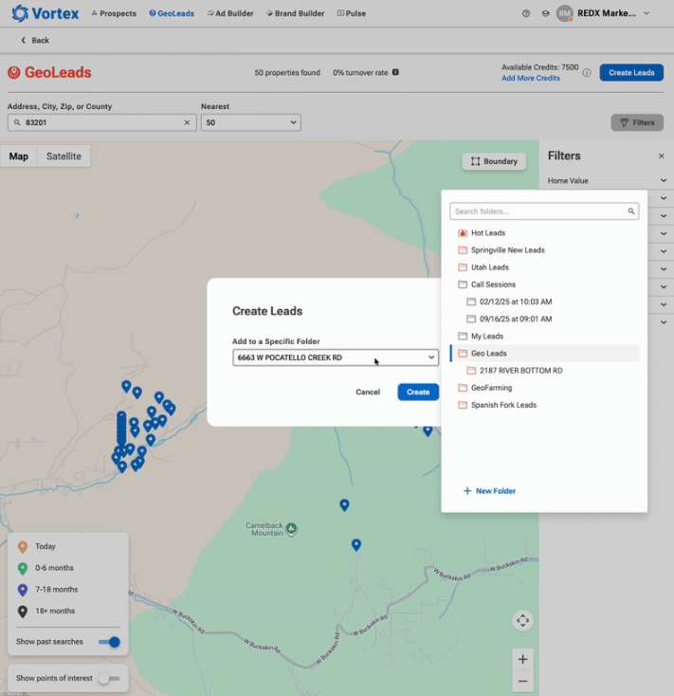Select the Hot Leads folder
The image size is (674, 696).
488,233
